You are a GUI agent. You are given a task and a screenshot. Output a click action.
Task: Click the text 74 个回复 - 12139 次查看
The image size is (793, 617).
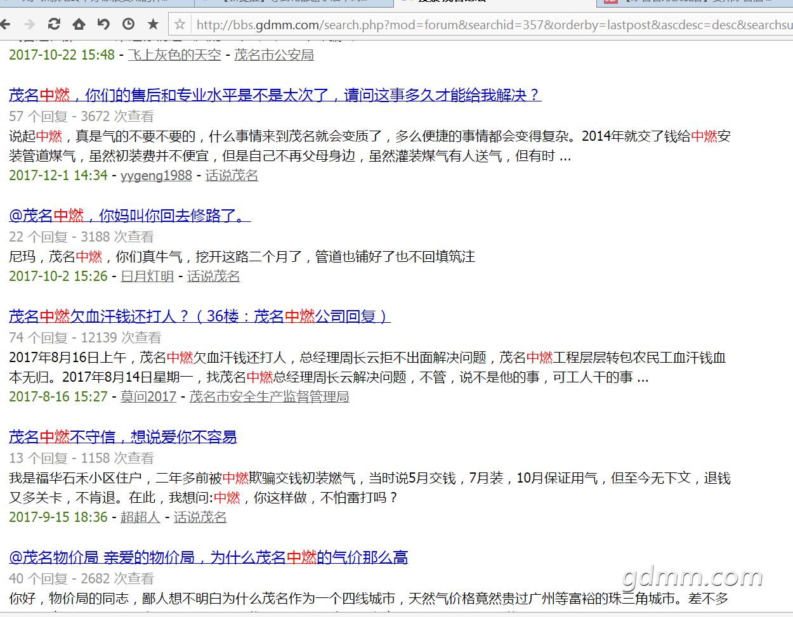pos(85,338)
